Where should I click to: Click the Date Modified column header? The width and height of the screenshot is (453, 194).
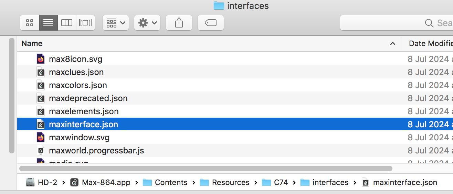tap(430, 43)
